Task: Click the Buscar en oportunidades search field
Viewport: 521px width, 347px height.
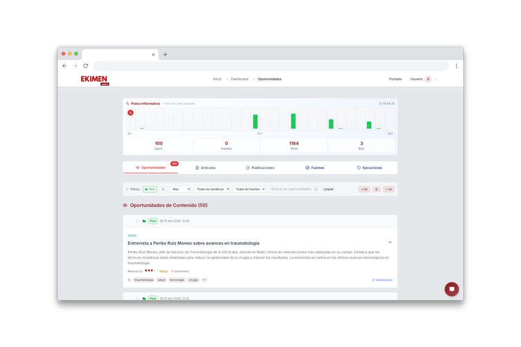Action: pyautogui.click(x=291, y=189)
